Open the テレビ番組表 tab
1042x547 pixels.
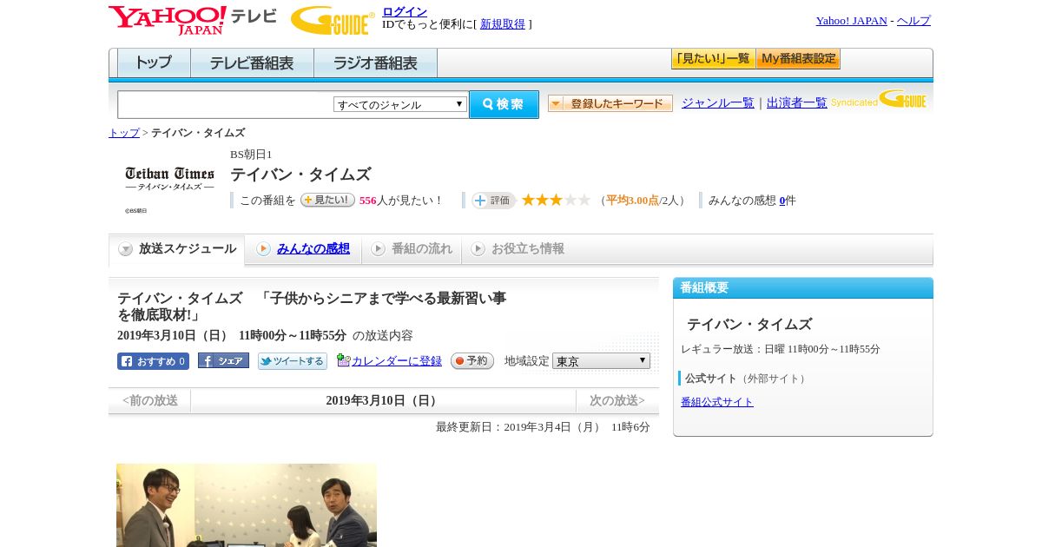tap(253, 63)
